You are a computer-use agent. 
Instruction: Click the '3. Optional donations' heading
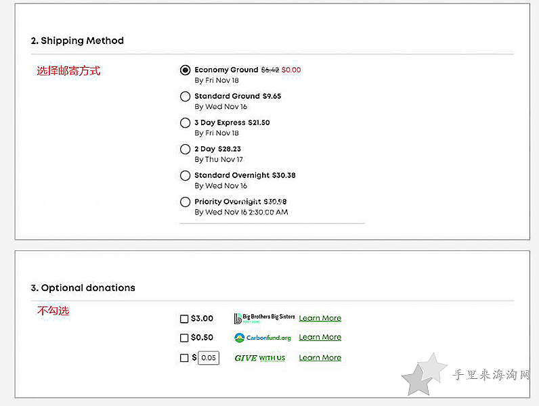(83, 288)
